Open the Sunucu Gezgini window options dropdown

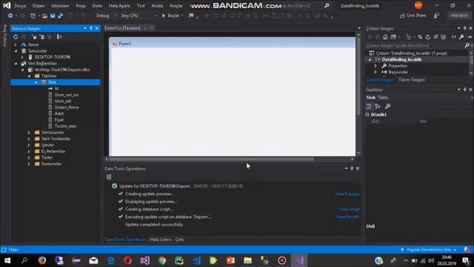pyautogui.click(x=85, y=28)
